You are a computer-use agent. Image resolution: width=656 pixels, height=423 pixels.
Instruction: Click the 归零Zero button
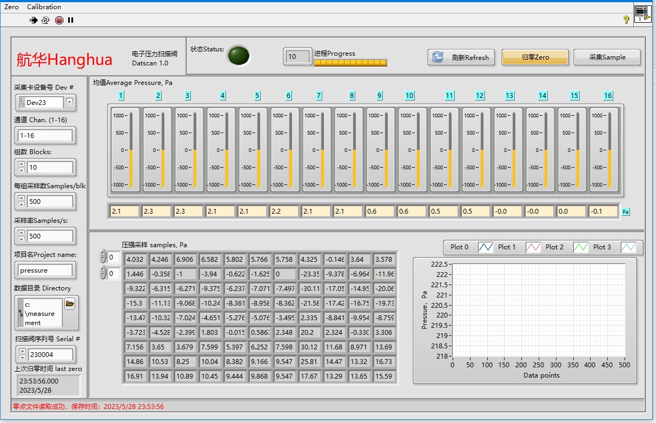[x=535, y=57]
